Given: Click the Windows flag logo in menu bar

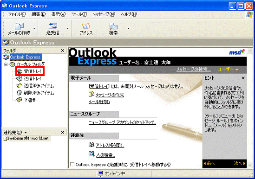Looking at the screenshot, I should tap(249, 15).
